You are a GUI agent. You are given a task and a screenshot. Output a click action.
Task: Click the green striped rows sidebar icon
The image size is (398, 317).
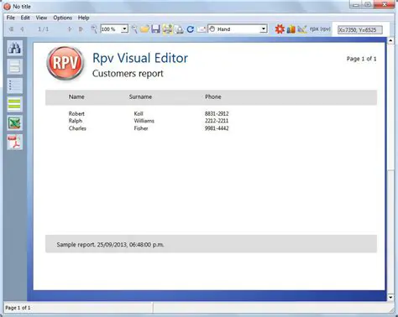pos(14,104)
